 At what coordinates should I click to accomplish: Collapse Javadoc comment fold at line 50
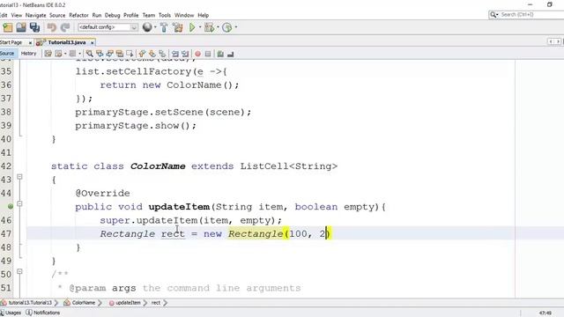[19, 271]
